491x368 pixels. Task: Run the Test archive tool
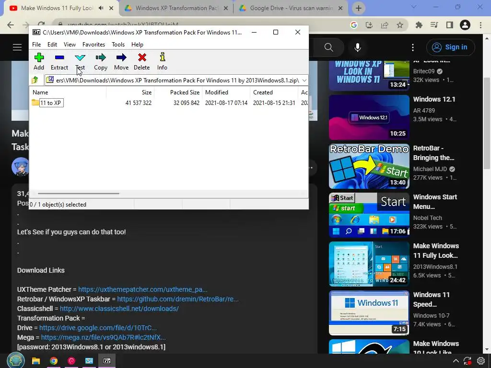tap(80, 61)
